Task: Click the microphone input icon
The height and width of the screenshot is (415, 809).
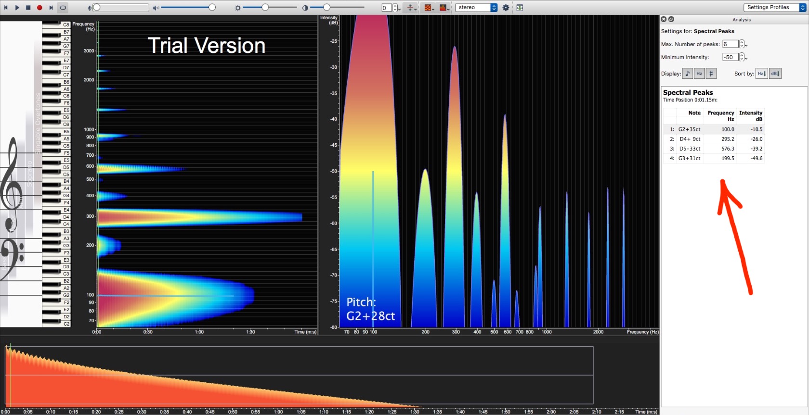Action: (90, 8)
